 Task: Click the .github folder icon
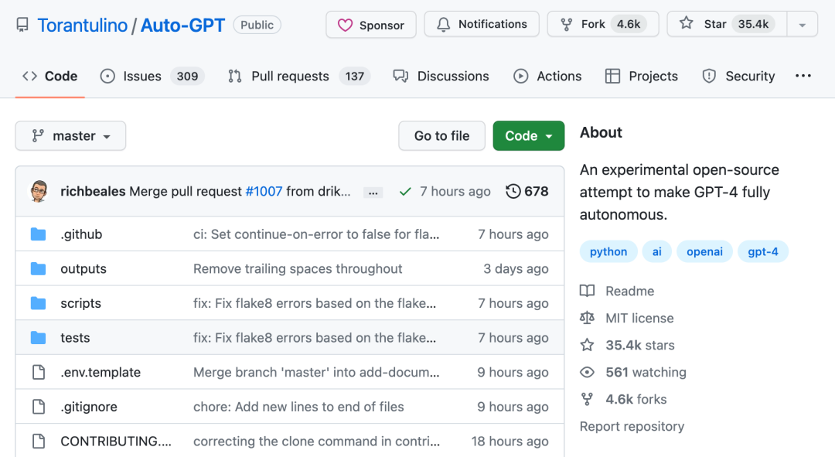point(39,234)
